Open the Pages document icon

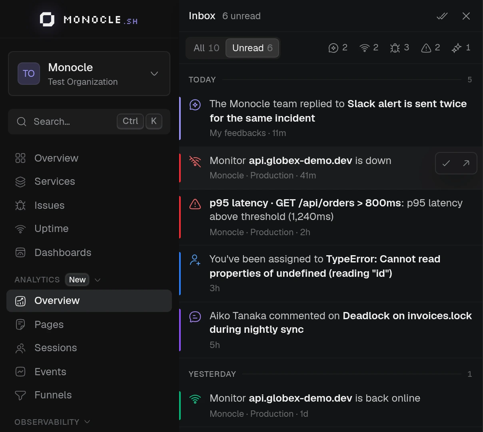point(20,324)
